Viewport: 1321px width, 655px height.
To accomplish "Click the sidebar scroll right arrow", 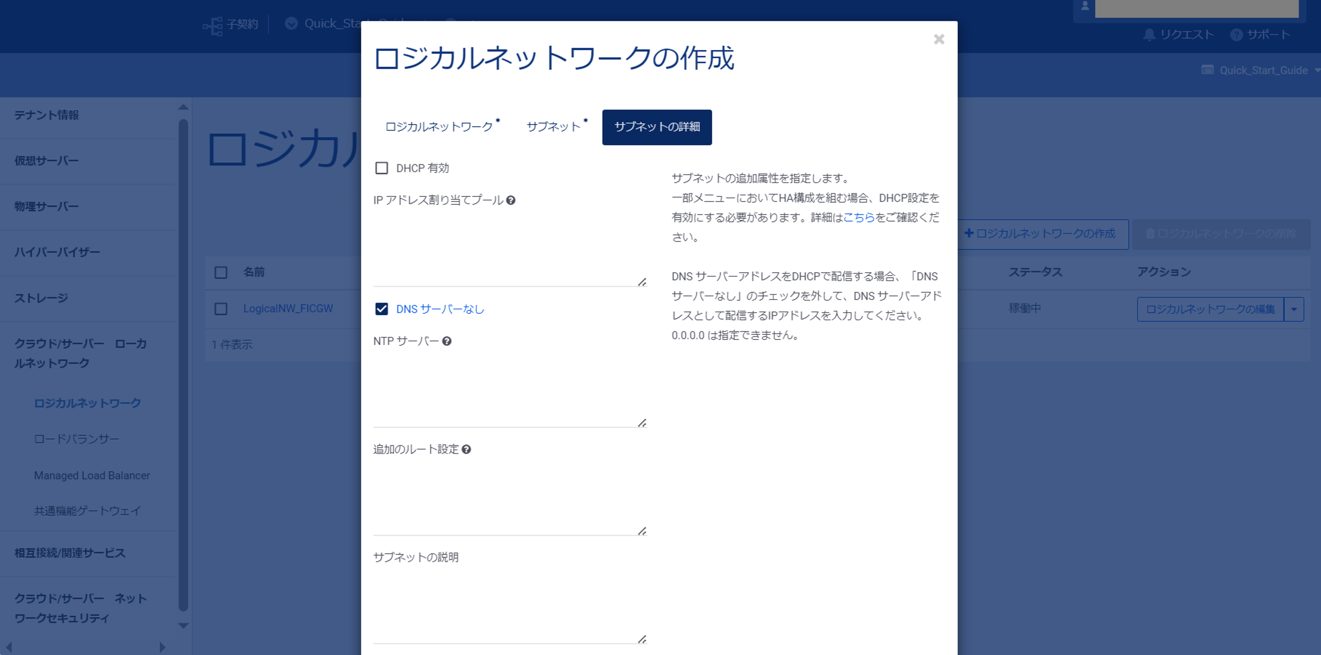I will (162, 647).
